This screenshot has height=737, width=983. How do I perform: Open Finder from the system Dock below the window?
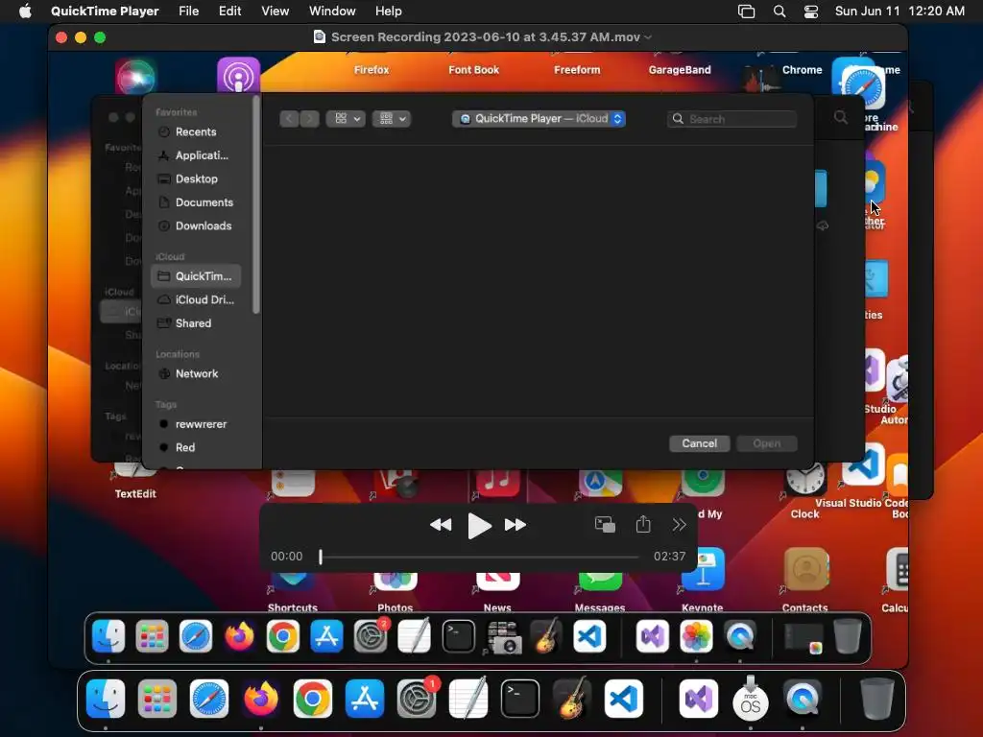(105, 699)
